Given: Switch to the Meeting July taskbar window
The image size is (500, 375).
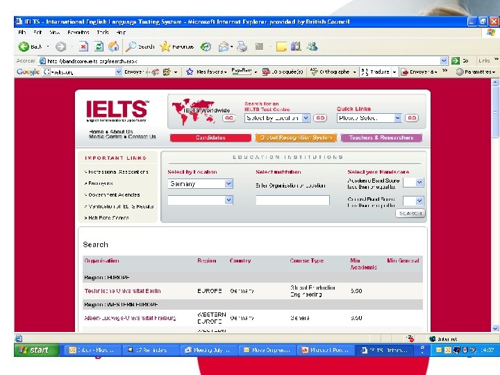Looking at the screenshot, I should pos(208,350).
